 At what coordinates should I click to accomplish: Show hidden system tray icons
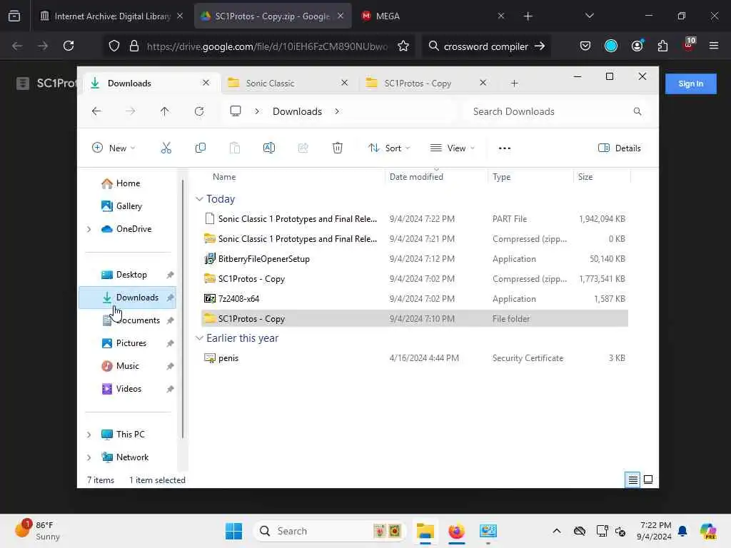coord(557,531)
